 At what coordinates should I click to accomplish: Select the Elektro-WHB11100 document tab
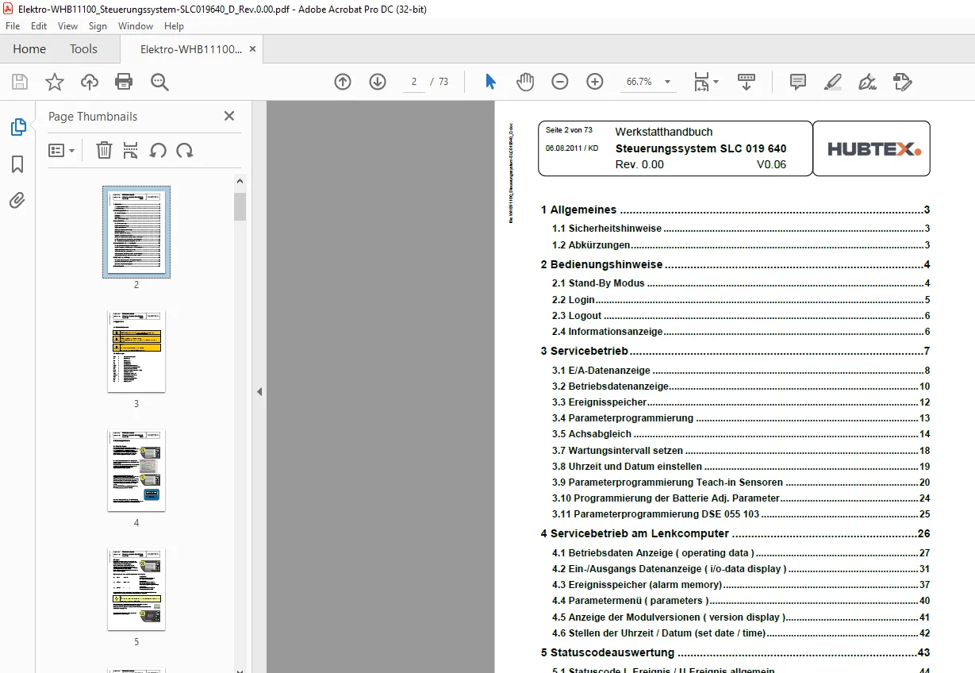tap(191, 48)
